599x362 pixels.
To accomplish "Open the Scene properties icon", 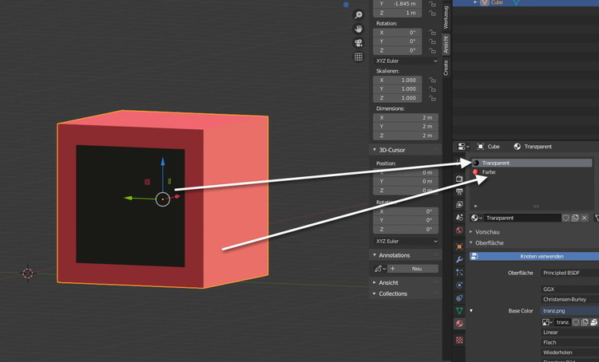I will point(459,218).
